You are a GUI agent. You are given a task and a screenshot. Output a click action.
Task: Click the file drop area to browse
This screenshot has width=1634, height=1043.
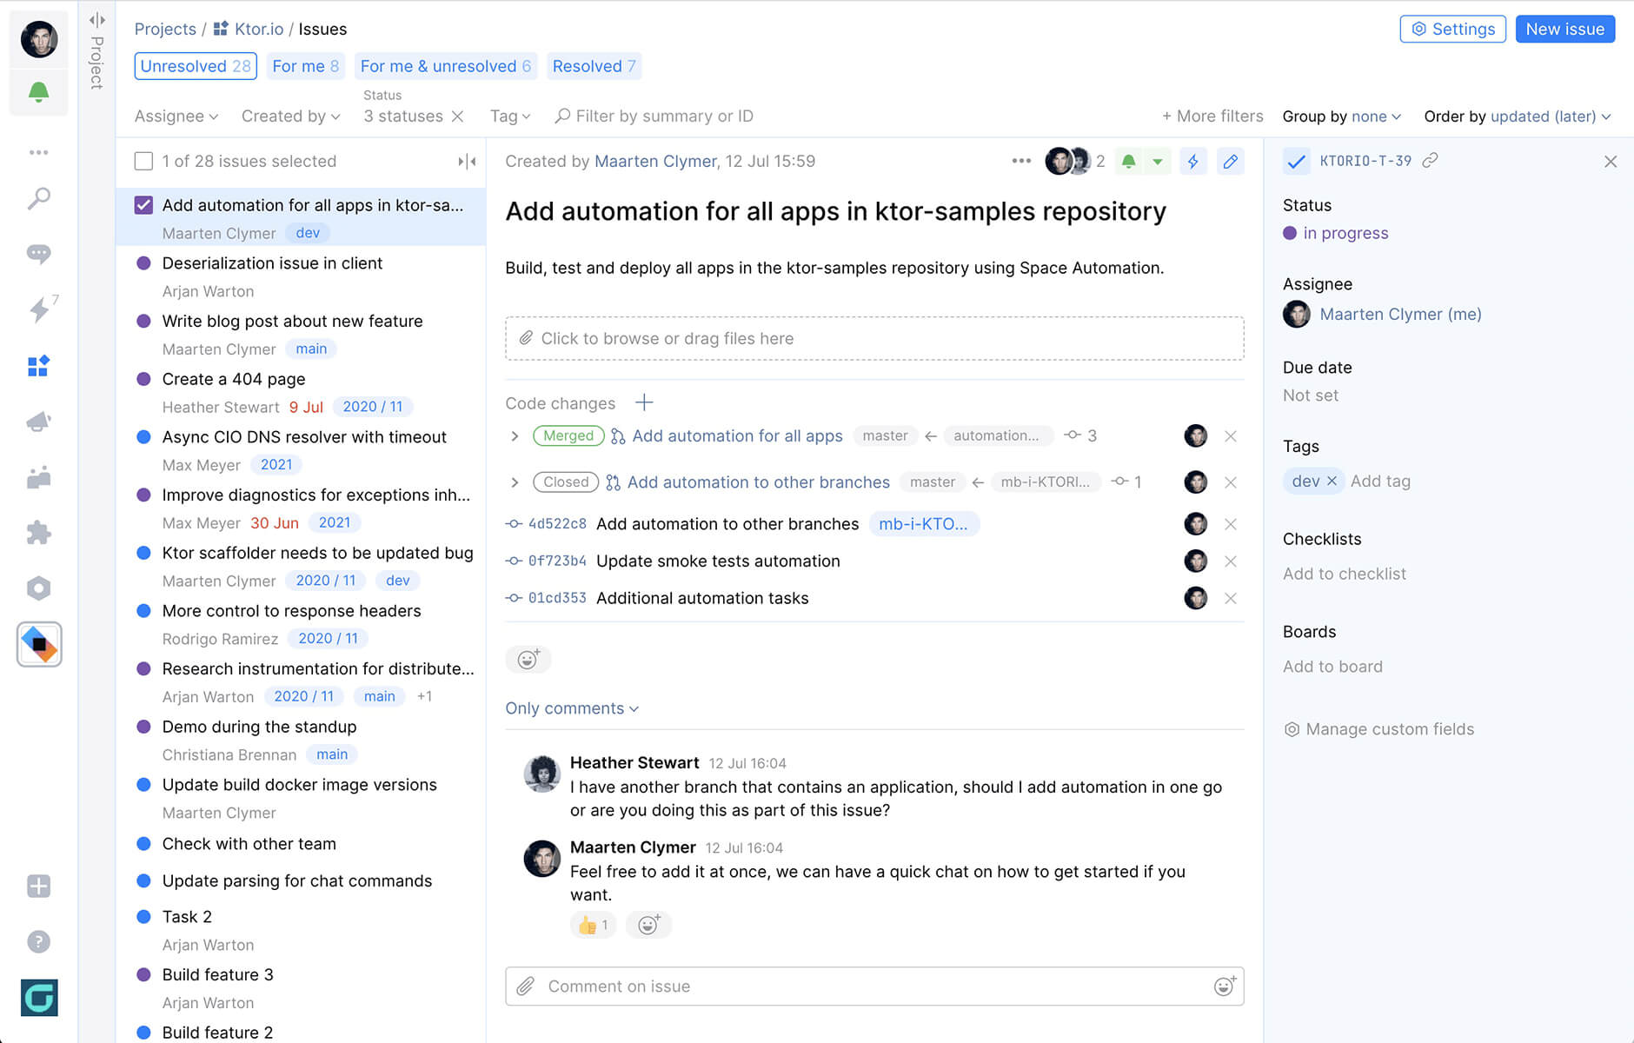tap(874, 338)
